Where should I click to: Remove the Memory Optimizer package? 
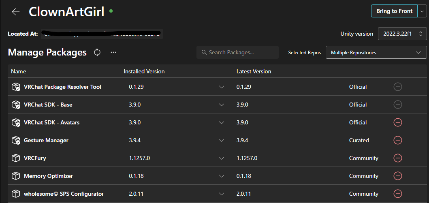(x=398, y=176)
